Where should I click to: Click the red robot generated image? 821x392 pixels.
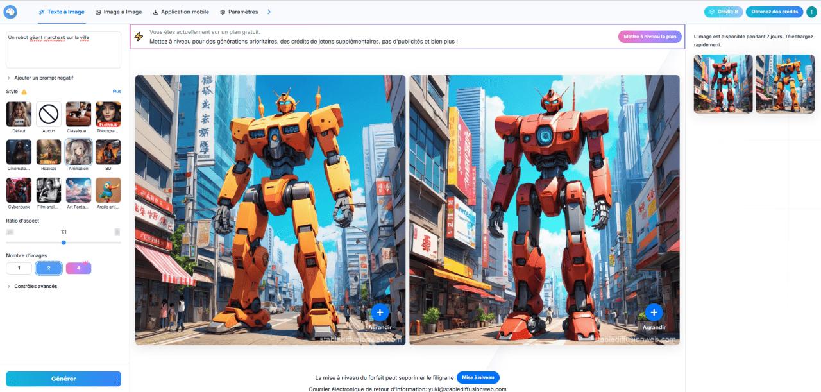[545, 210]
